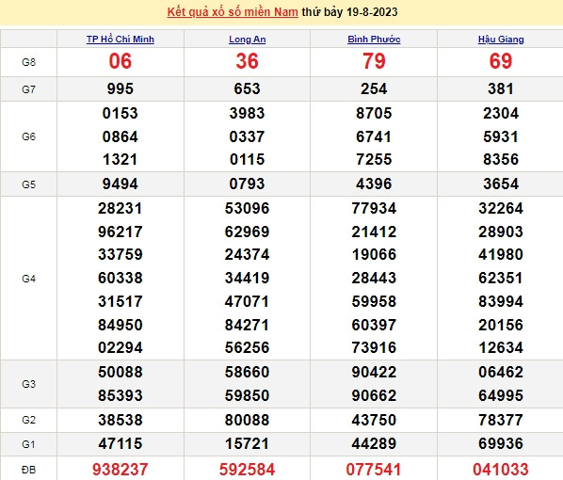
Task: Click G8 result 79 for Bình Phước
Action: [x=374, y=61]
